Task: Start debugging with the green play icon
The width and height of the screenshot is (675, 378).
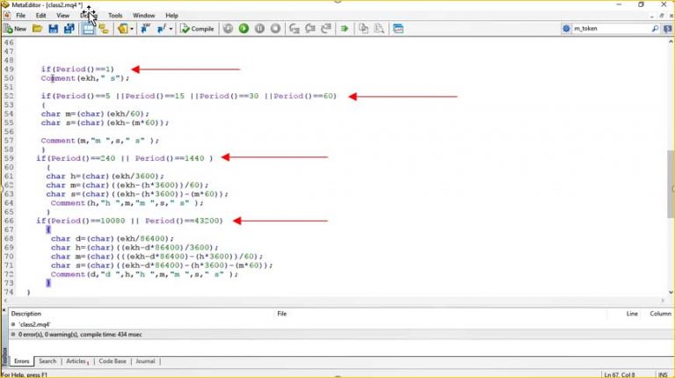Action: [x=243, y=29]
